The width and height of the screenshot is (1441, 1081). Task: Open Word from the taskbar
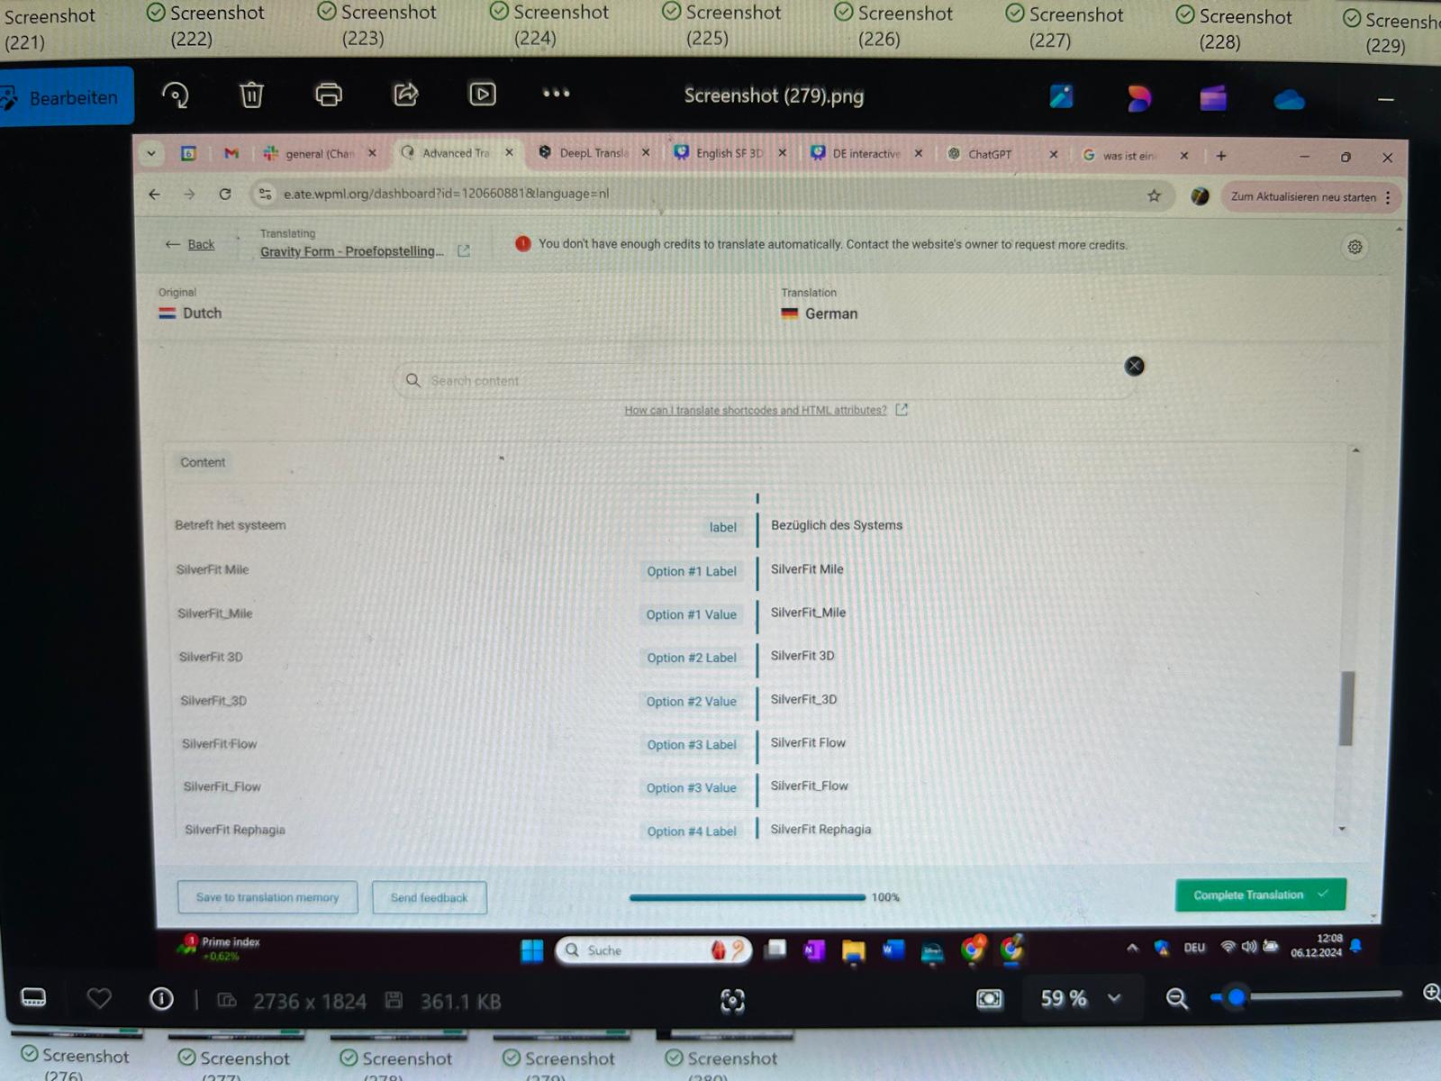[x=893, y=949]
